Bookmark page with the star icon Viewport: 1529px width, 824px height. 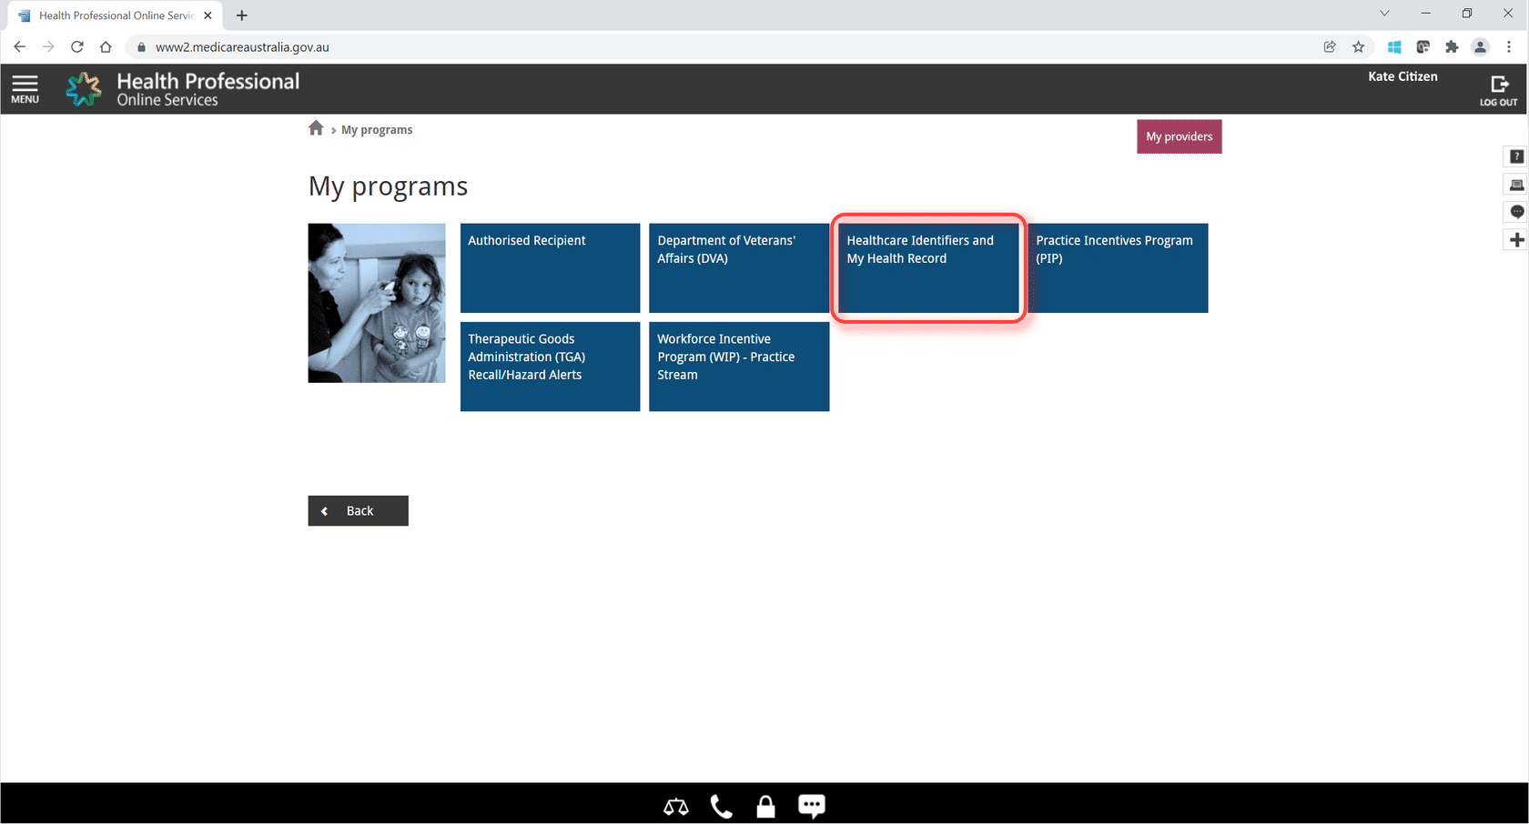point(1358,46)
